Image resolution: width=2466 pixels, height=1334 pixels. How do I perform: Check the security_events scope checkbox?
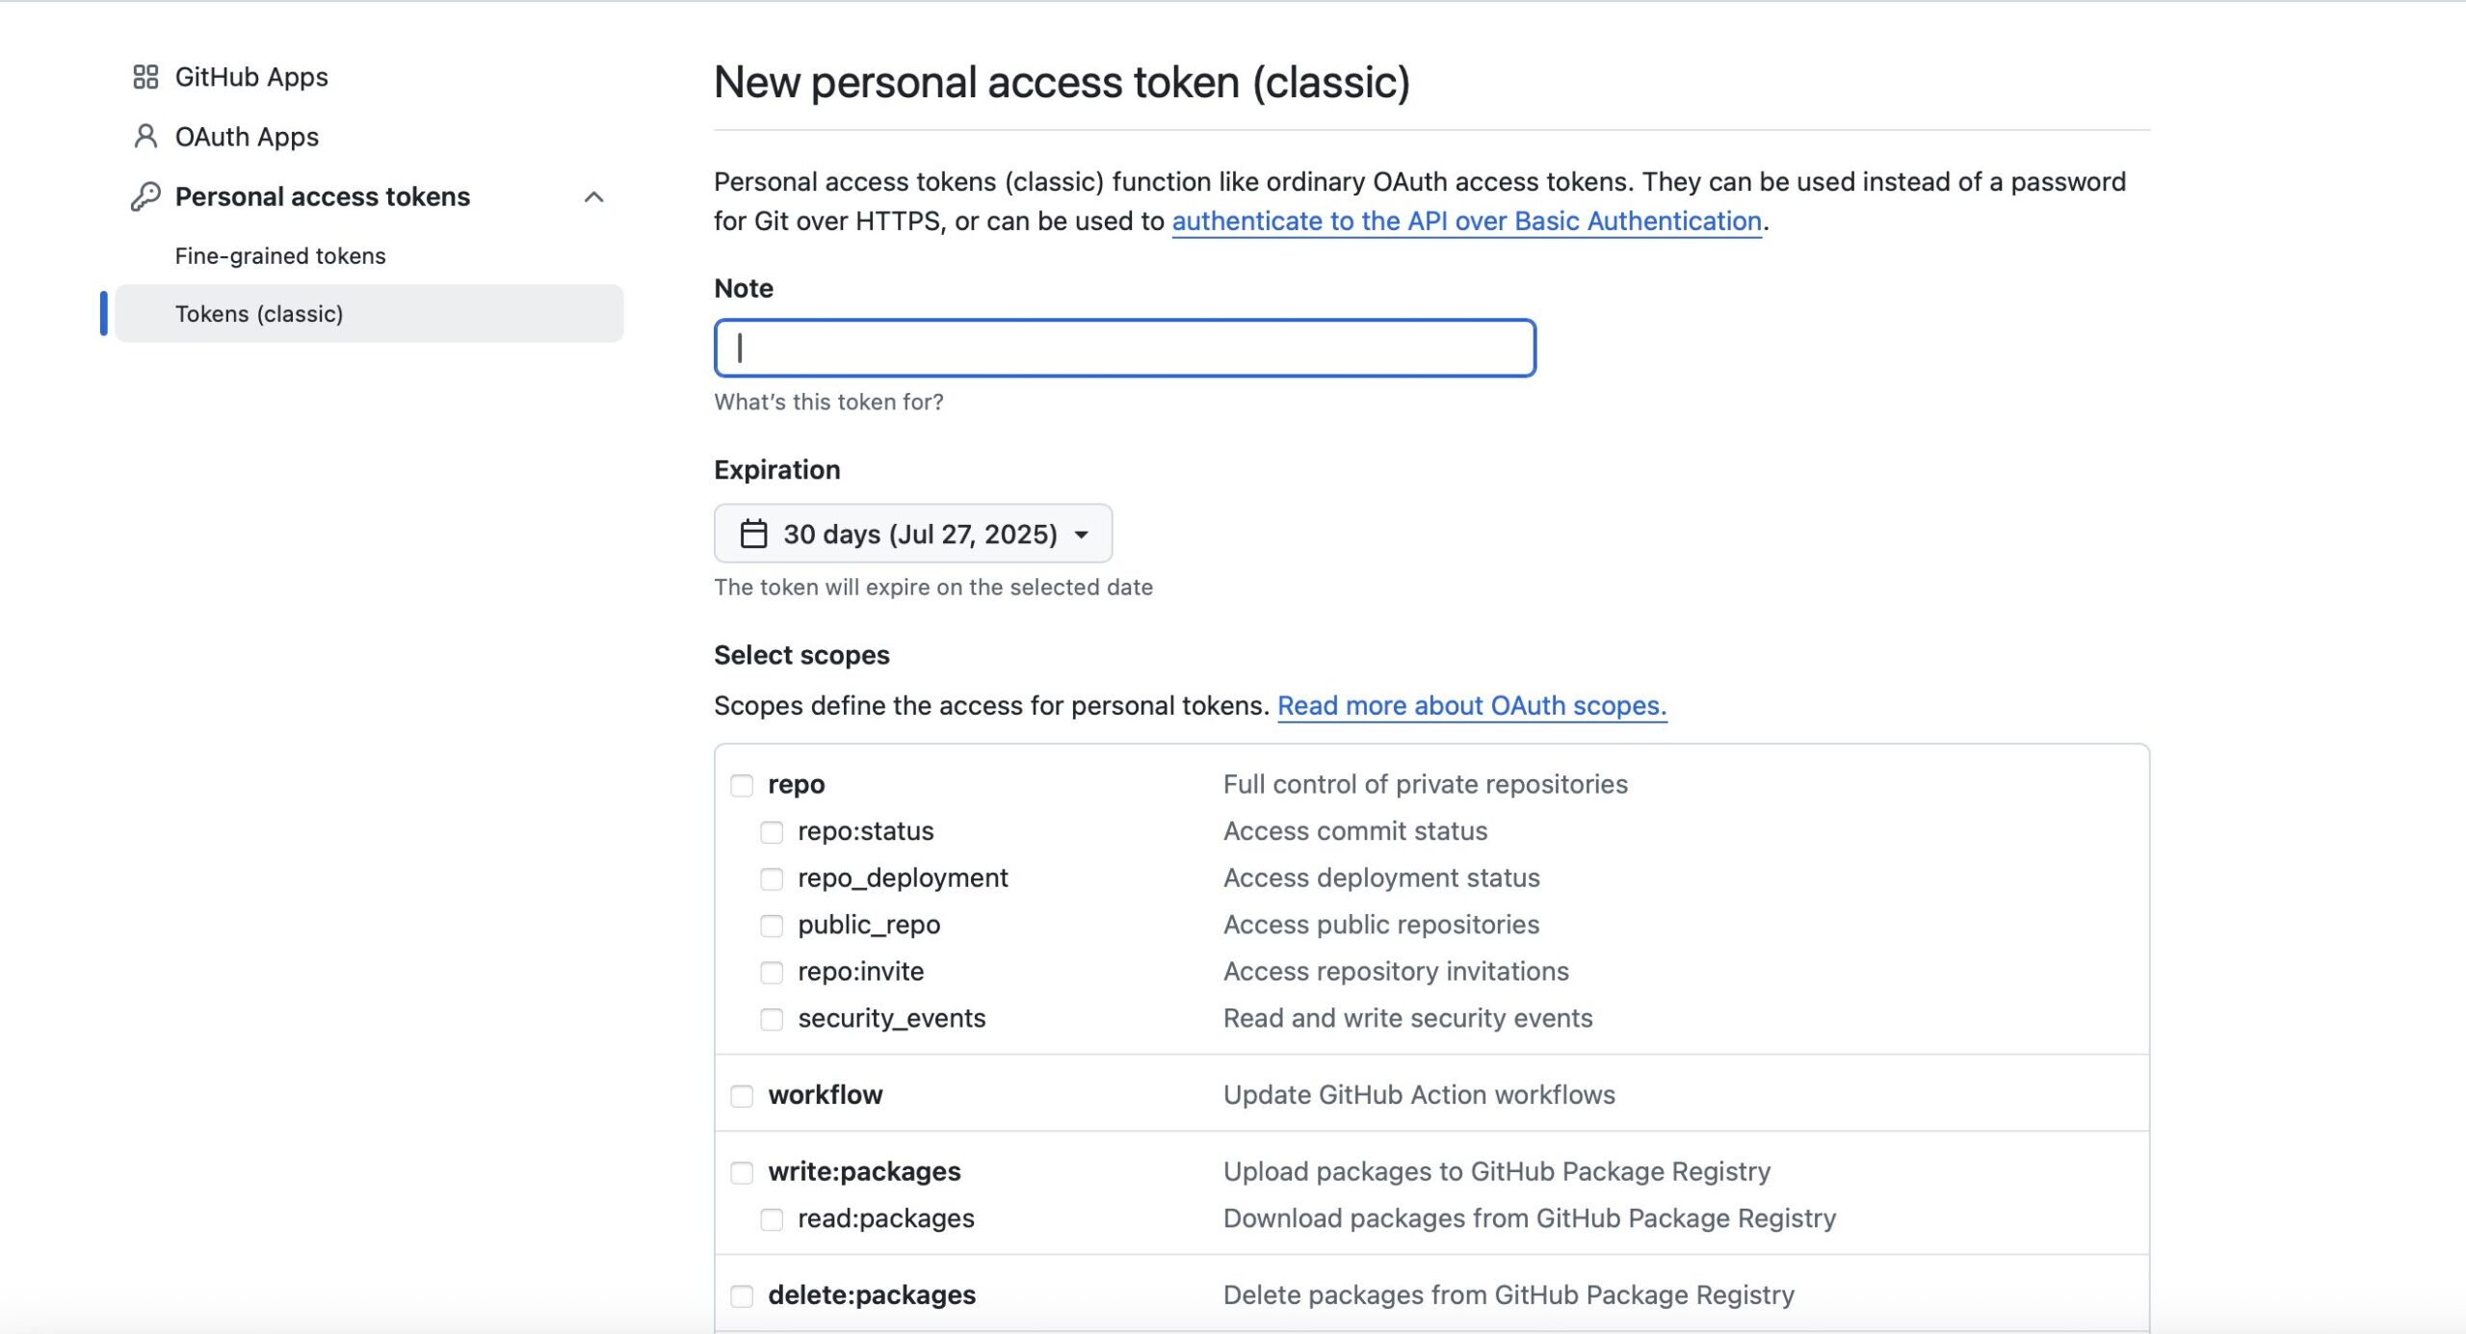click(x=772, y=1019)
